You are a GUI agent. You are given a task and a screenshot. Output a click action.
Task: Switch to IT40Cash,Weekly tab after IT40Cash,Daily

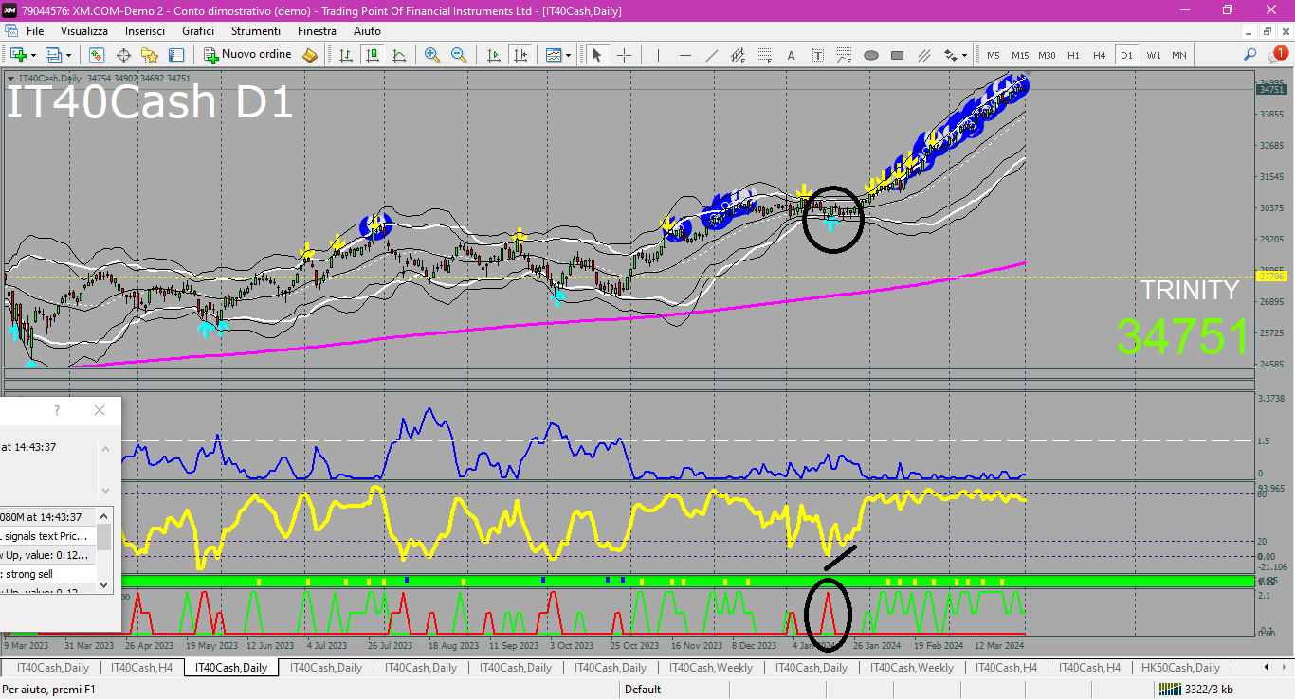[x=711, y=668]
